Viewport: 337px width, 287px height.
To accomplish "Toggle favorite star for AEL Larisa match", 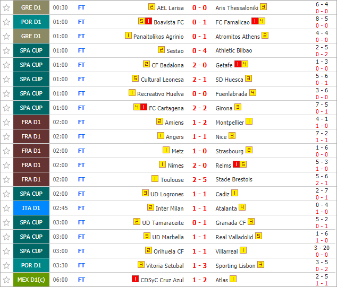I will [x=6, y=8].
